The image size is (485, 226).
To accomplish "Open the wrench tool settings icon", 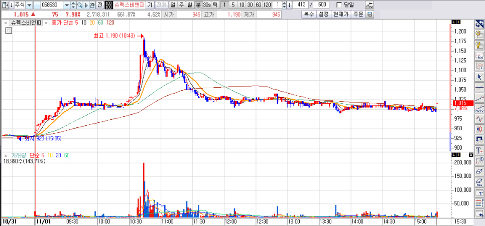I will point(479,45).
